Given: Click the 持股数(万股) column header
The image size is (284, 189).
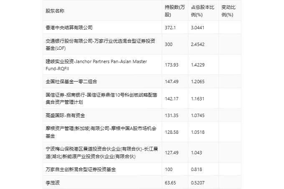Looking at the screenshot, I should [x=175, y=11].
